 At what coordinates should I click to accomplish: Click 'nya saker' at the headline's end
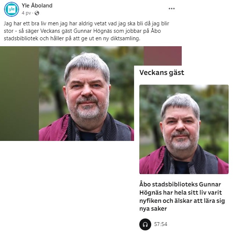pyautogui.click(x=153, y=209)
